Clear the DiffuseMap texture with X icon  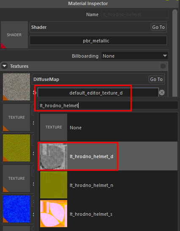click(x=162, y=92)
